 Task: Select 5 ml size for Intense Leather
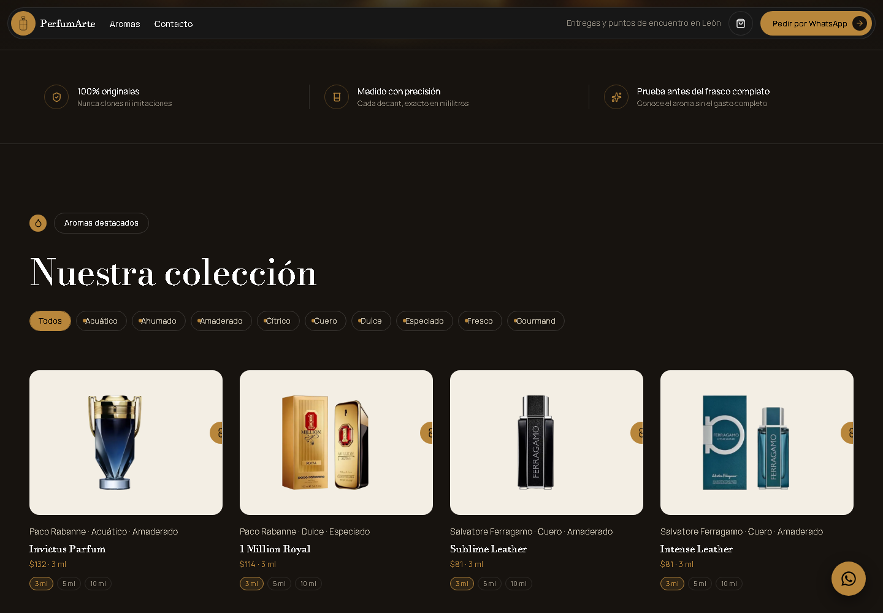(700, 584)
